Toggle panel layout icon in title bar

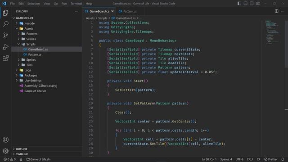click(245, 4)
